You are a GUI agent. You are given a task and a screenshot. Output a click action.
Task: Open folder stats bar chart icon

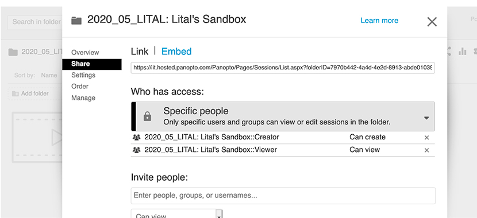click(463, 51)
